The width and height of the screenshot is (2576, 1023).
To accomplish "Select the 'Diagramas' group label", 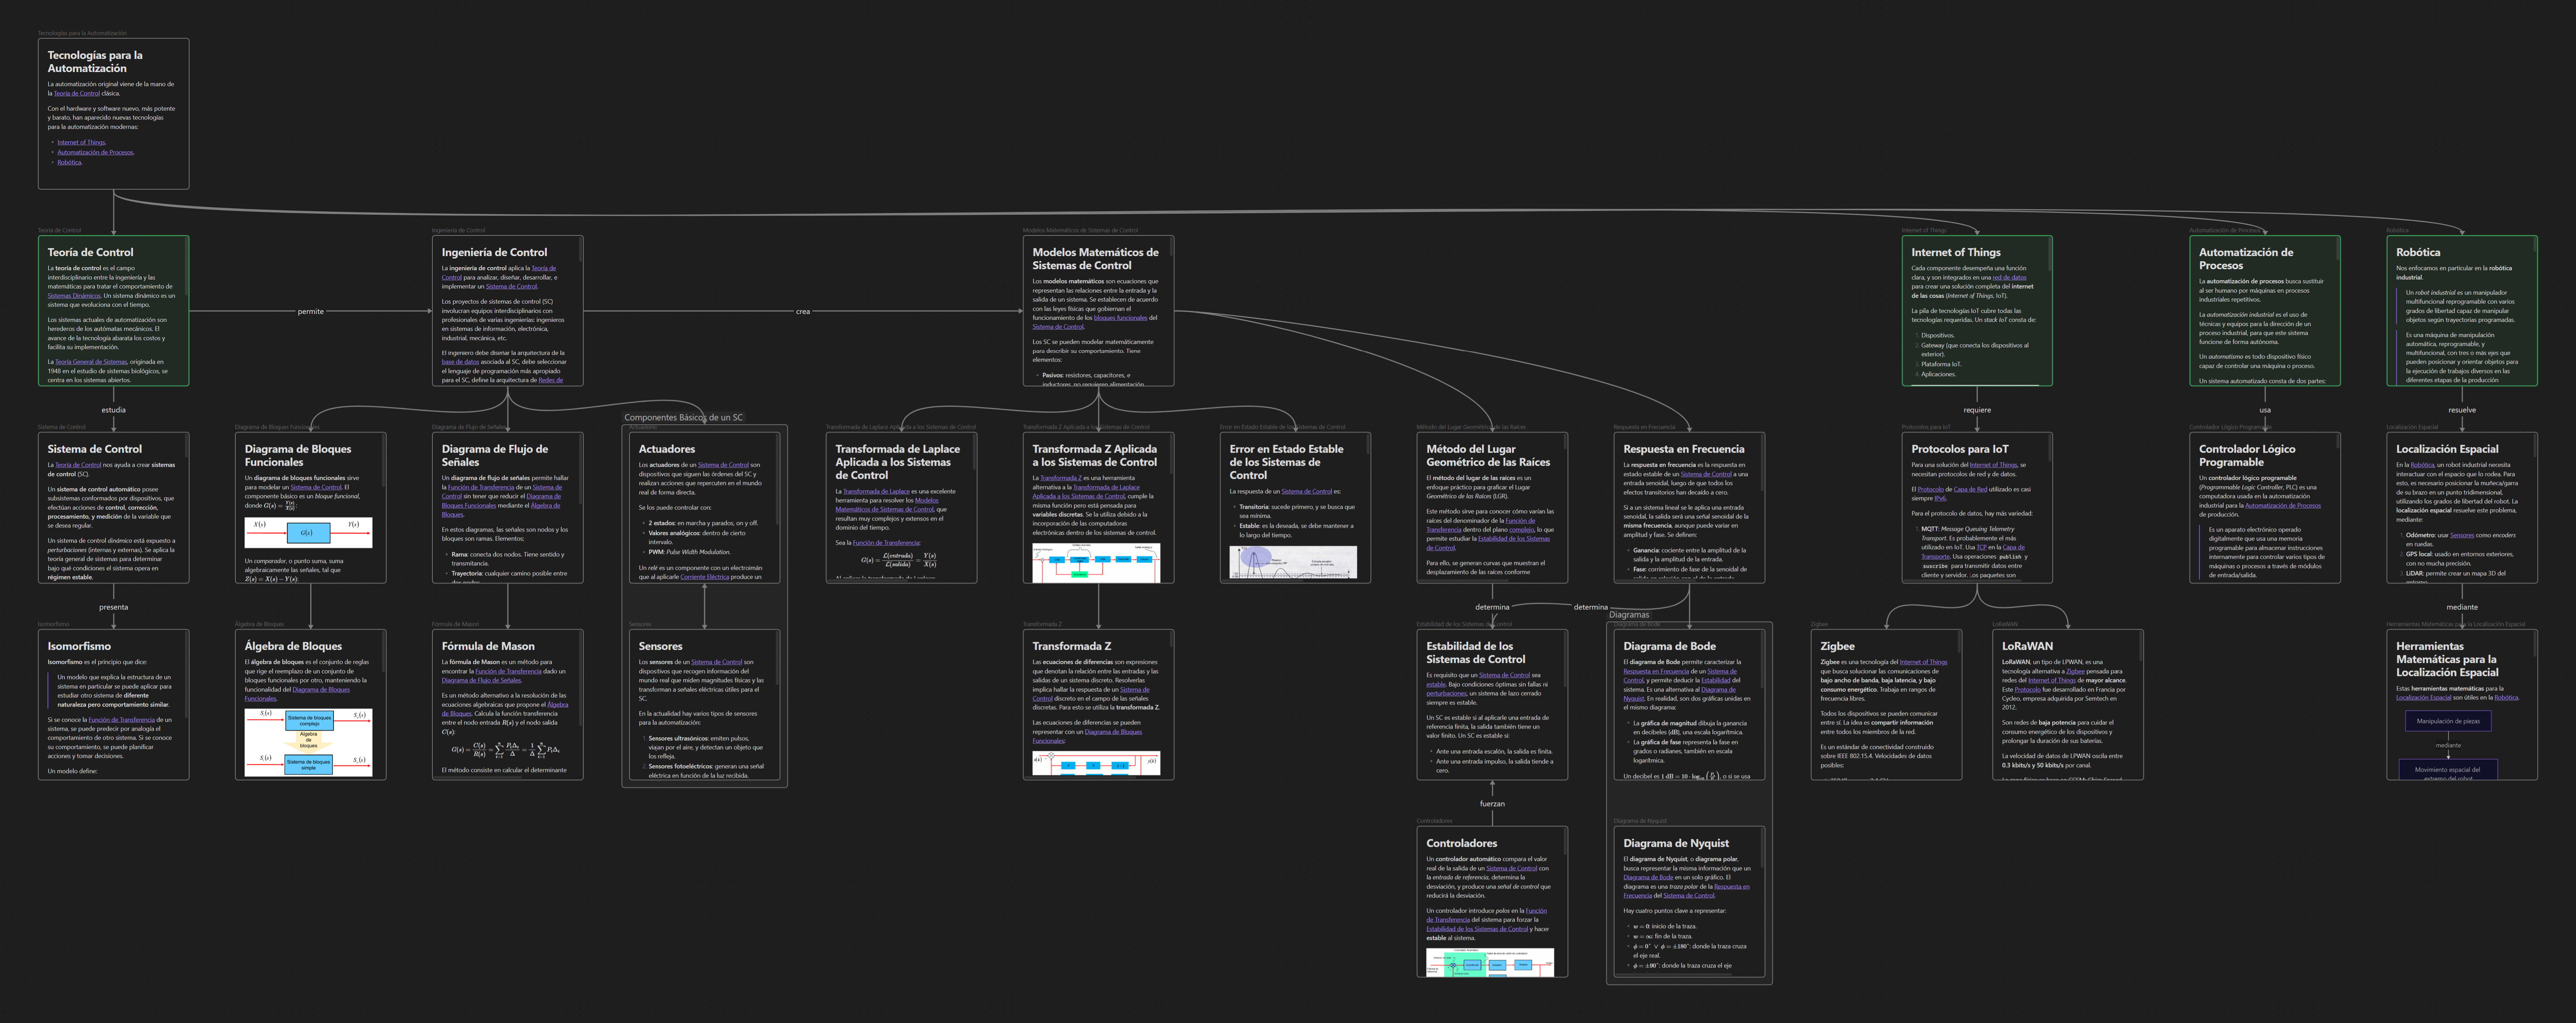I will tap(1629, 615).
